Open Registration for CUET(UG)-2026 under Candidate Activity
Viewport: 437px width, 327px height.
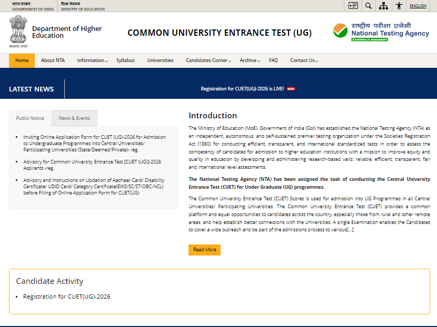(67, 296)
